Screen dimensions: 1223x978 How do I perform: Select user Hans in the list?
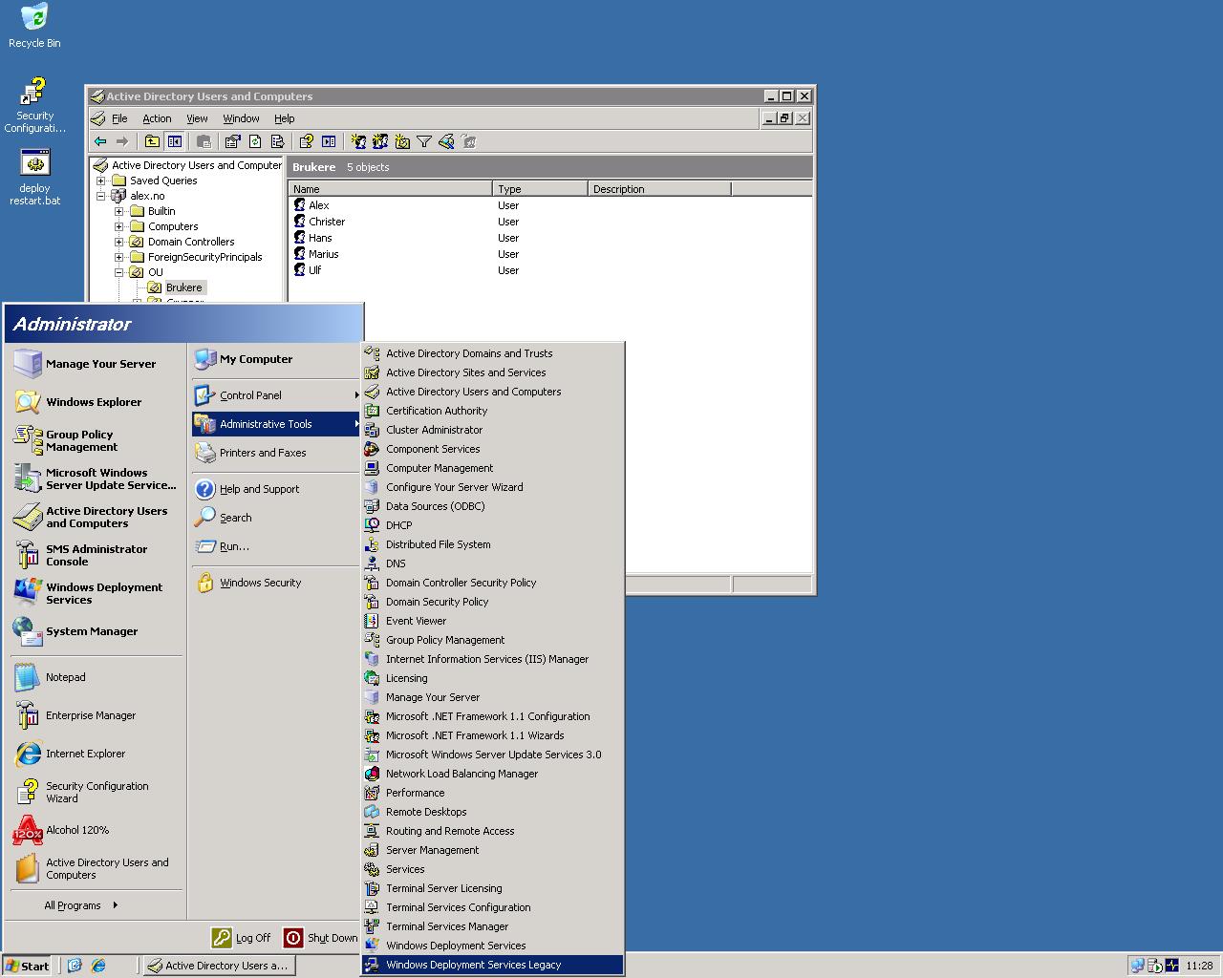(320, 238)
